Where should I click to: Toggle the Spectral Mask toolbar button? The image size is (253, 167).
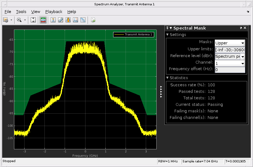43,20
